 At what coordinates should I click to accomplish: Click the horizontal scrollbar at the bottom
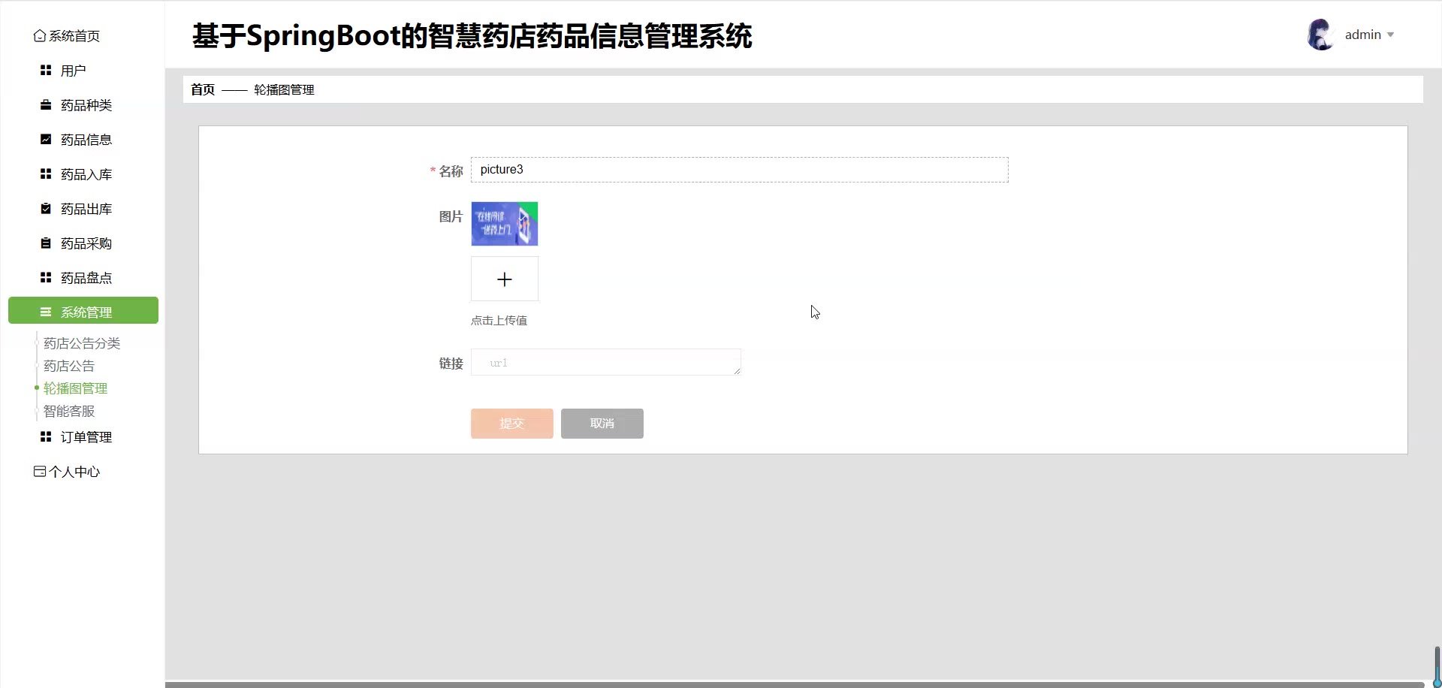coord(795,684)
